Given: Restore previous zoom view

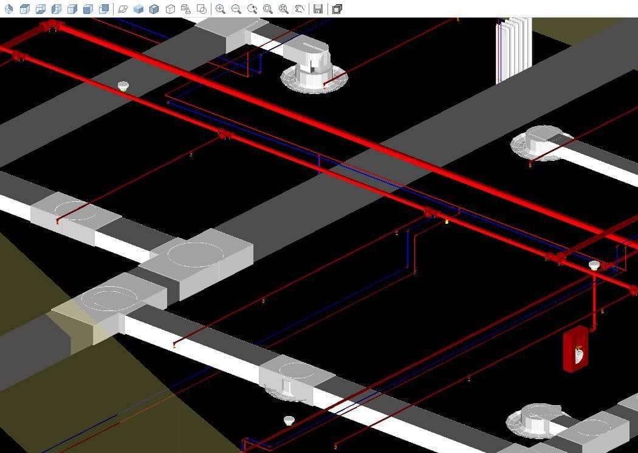Looking at the screenshot, I should (x=252, y=8).
